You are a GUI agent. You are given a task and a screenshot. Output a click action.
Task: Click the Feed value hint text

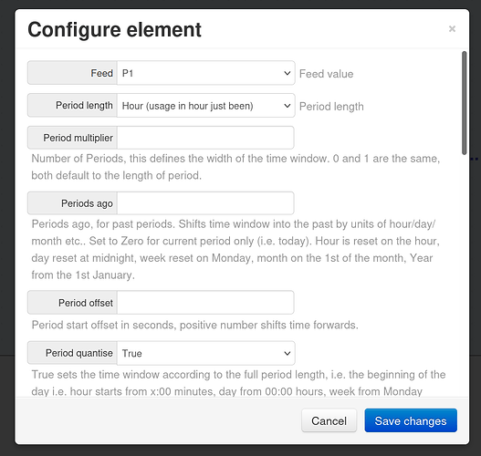click(x=326, y=74)
